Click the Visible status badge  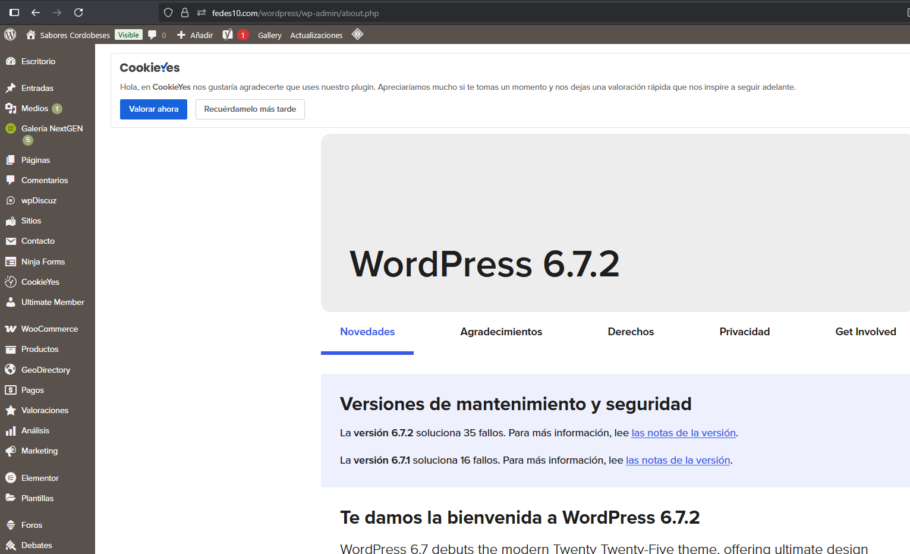coord(128,35)
